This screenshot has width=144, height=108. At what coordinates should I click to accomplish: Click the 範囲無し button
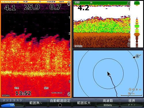click(36, 103)
